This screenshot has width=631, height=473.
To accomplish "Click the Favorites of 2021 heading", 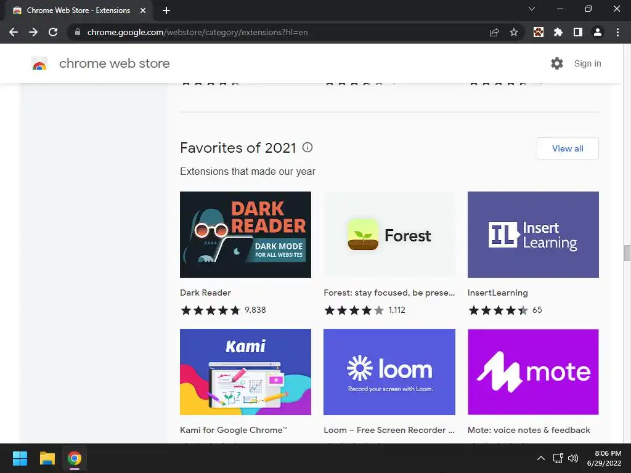I will coord(238,148).
